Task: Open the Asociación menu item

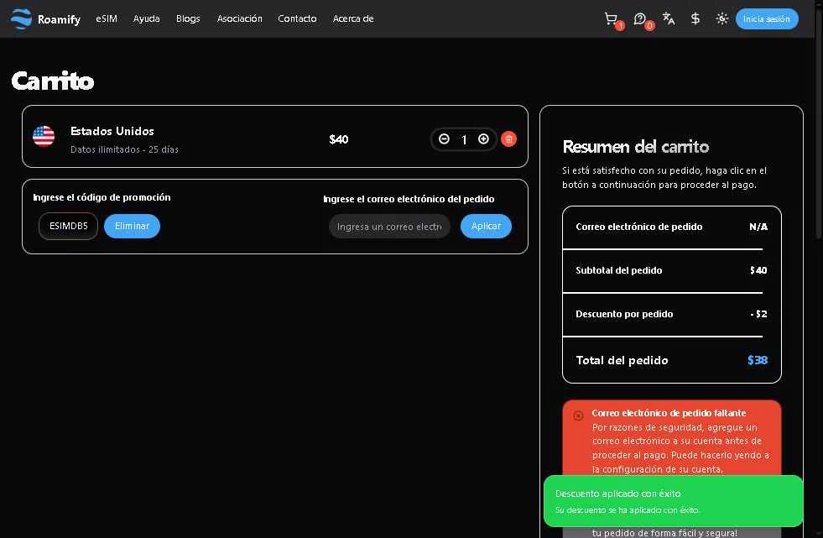Action: click(239, 19)
